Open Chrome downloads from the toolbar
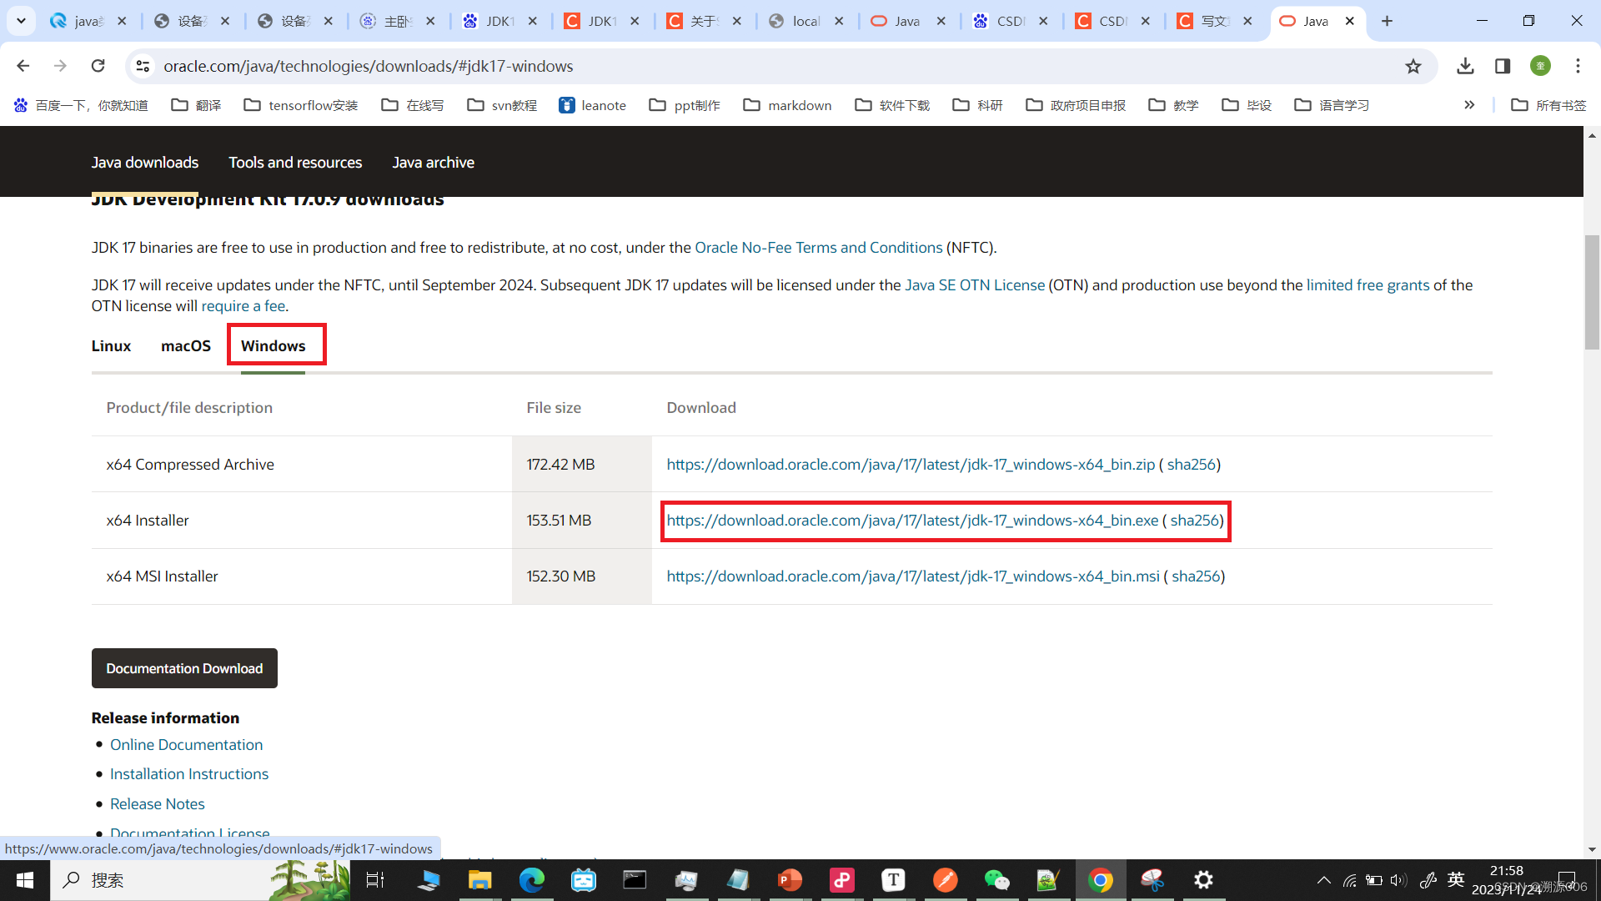The height and width of the screenshot is (901, 1601). (x=1465, y=66)
